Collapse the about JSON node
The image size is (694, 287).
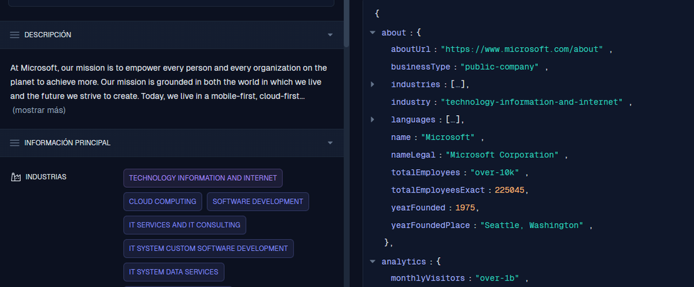pyautogui.click(x=372, y=33)
